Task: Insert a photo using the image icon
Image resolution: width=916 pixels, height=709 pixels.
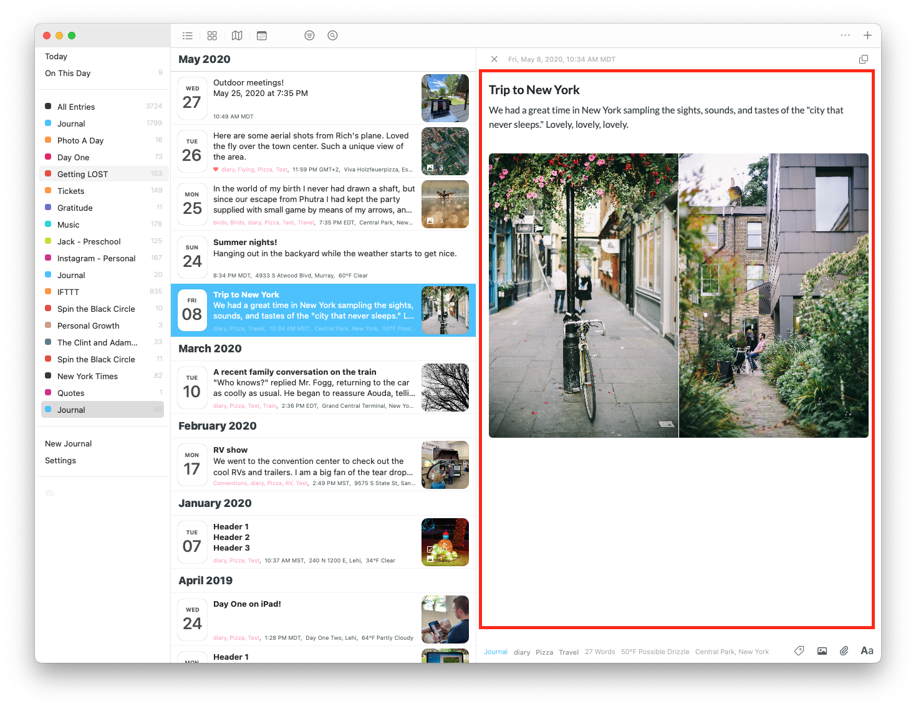Action: point(821,650)
